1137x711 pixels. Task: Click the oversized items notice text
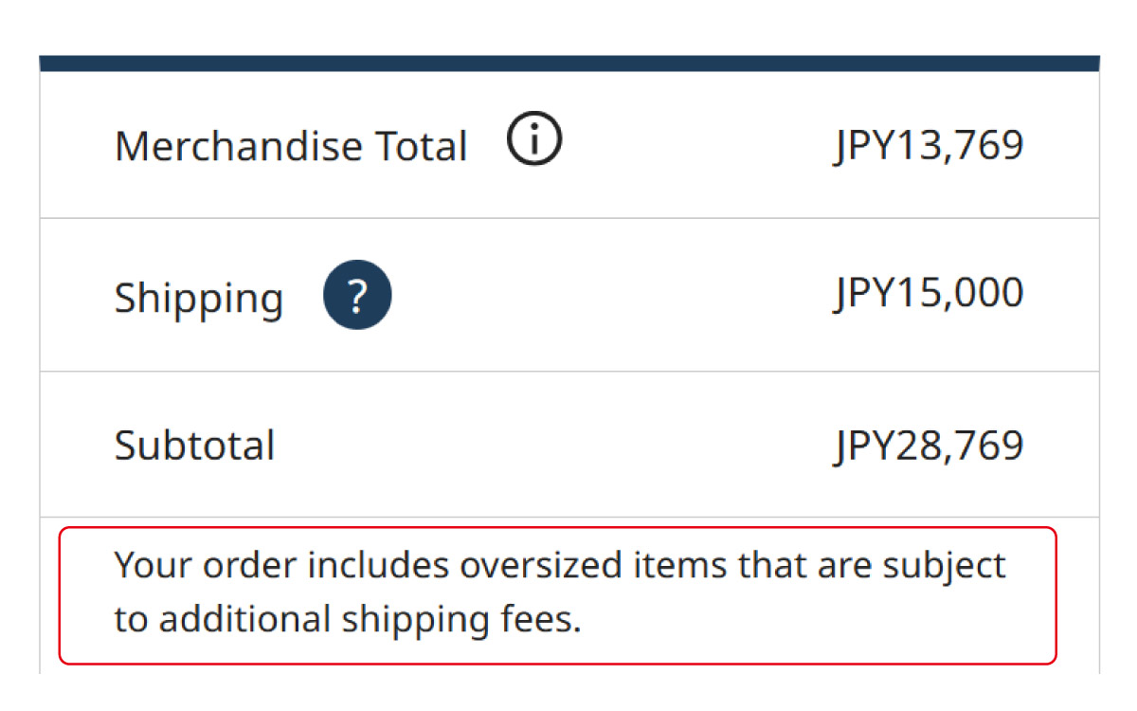coord(557,592)
